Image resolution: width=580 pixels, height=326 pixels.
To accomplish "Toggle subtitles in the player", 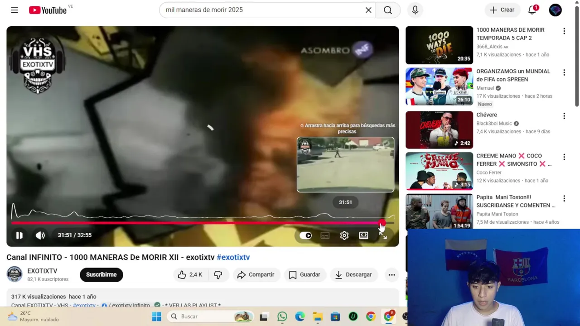I will coord(325,235).
